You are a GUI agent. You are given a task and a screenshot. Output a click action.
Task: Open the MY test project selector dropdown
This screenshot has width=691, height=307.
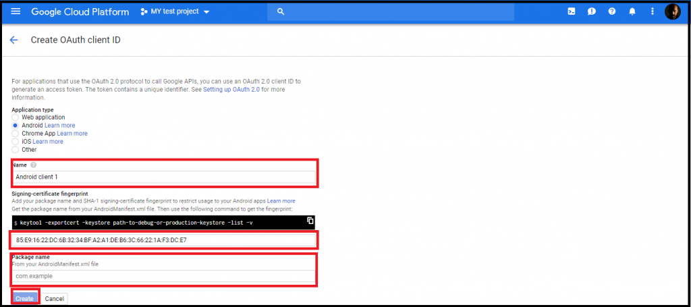[x=175, y=11]
